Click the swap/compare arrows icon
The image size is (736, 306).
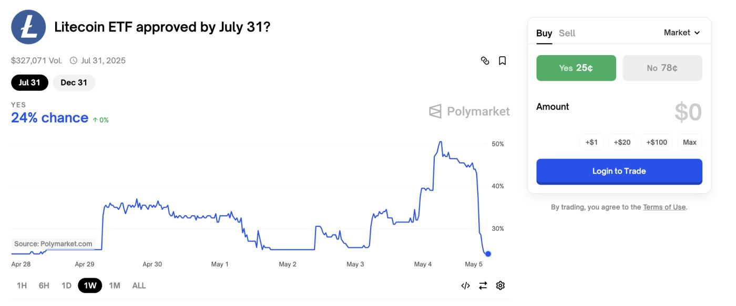pyautogui.click(x=482, y=285)
